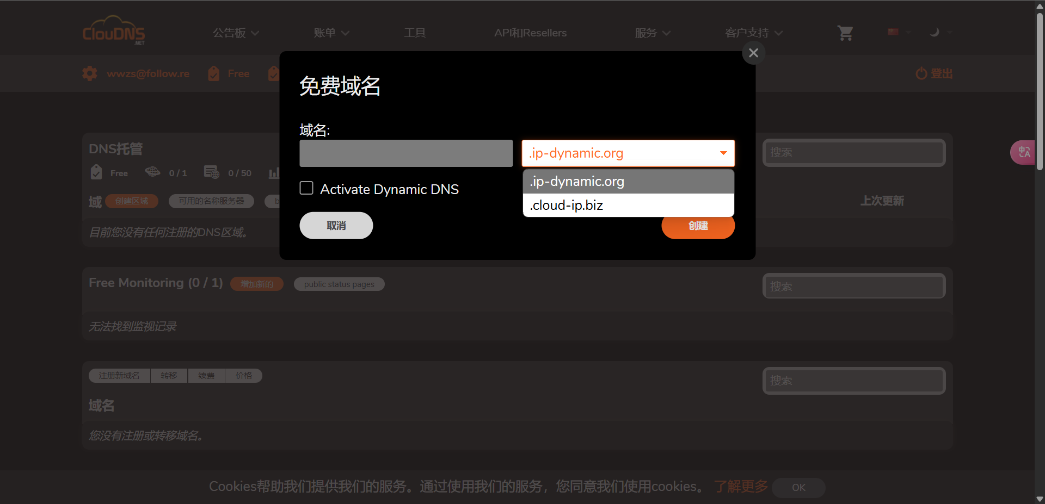Collapse the domain suffix dropdown
The height and width of the screenshot is (504, 1045).
(x=723, y=153)
